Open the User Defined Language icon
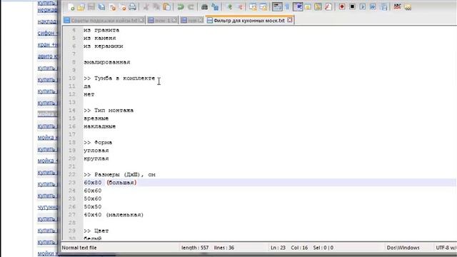Image resolution: width=457 pixels, height=257 pixels. point(308,6)
